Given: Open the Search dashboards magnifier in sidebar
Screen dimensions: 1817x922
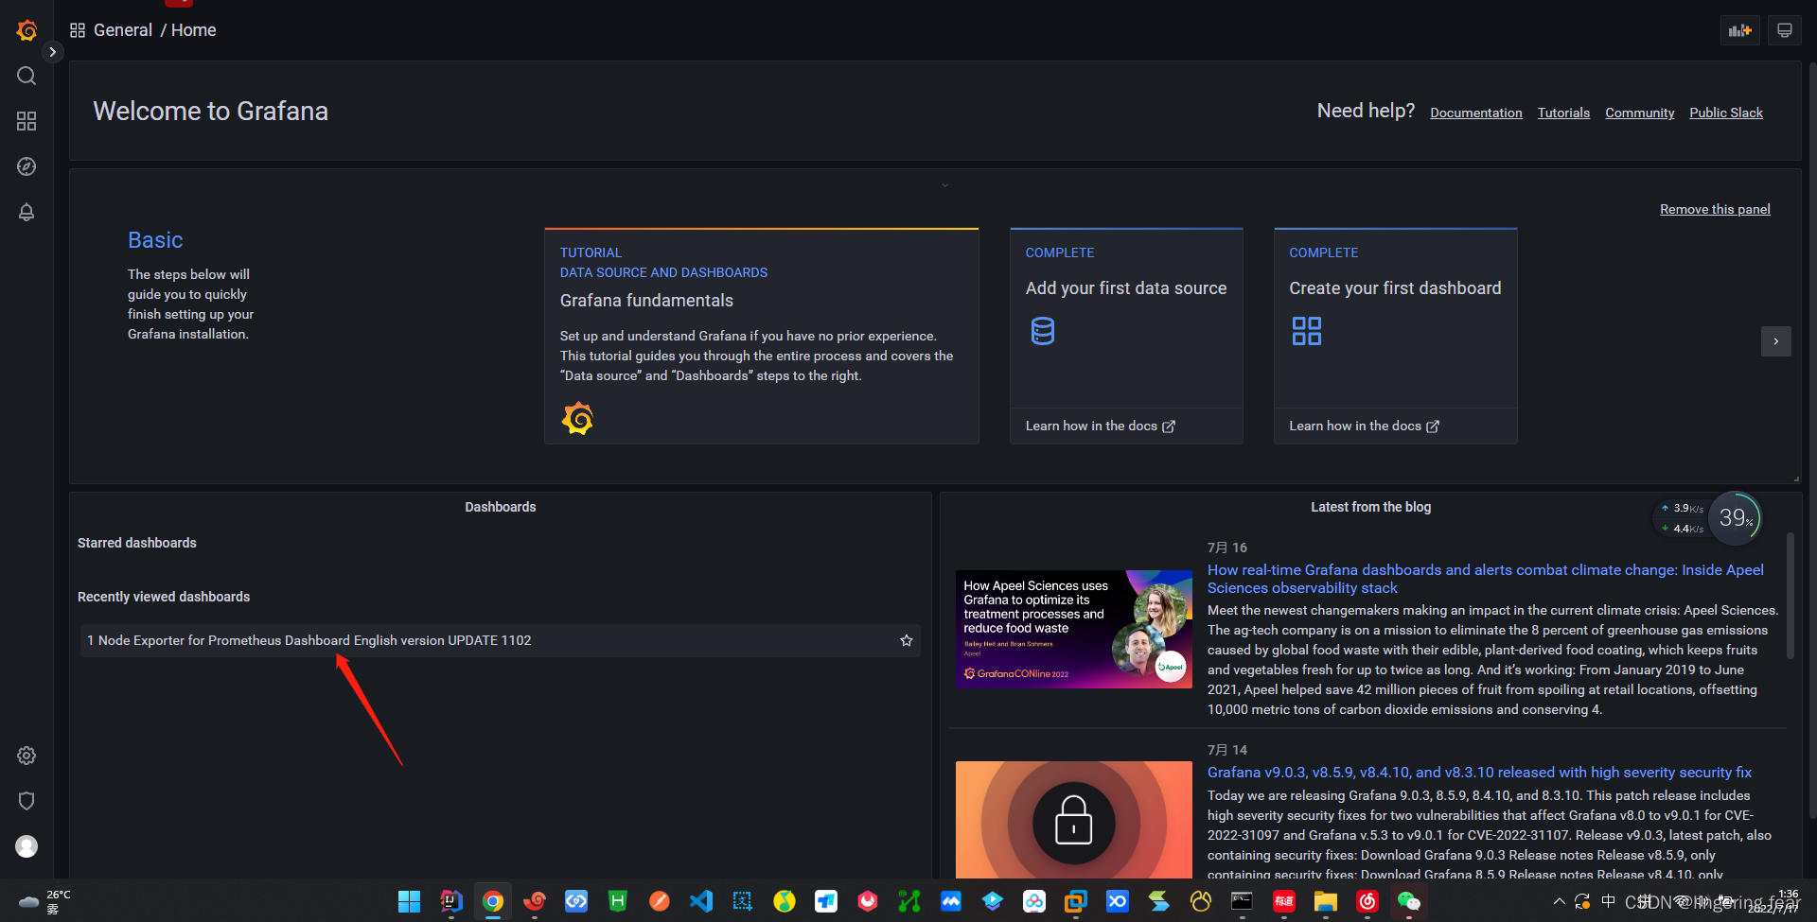Looking at the screenshot, I should [x=26, y=76].
